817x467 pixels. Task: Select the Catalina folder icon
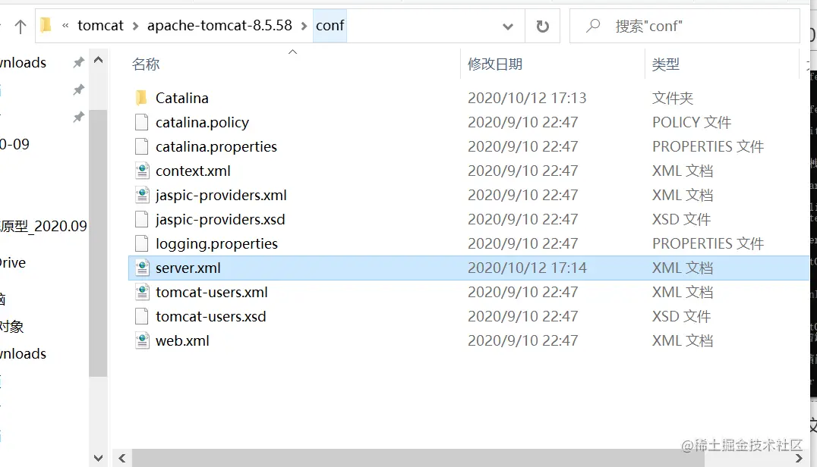point(141,98)
